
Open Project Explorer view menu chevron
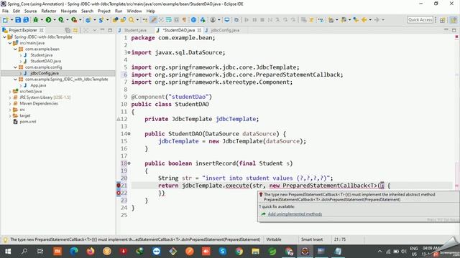pyautogui.click(x=94, y=30)
